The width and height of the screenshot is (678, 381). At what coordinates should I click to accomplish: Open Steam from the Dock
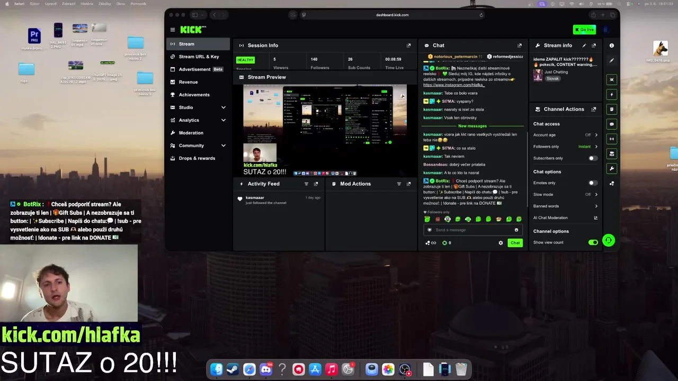tap(233, 369)
